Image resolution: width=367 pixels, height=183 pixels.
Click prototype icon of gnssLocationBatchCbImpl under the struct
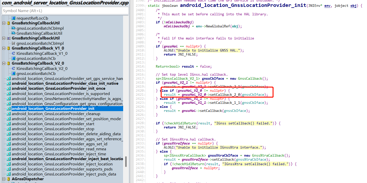tap(14, 28)
